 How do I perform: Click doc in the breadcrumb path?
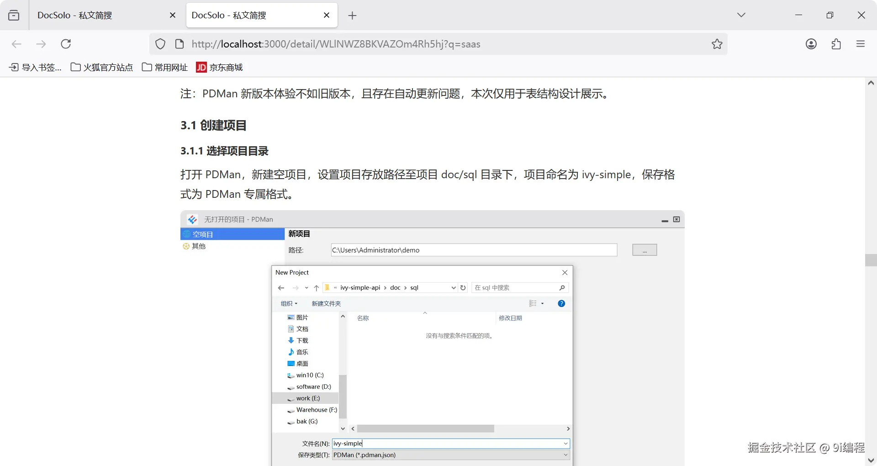[395, 288]
